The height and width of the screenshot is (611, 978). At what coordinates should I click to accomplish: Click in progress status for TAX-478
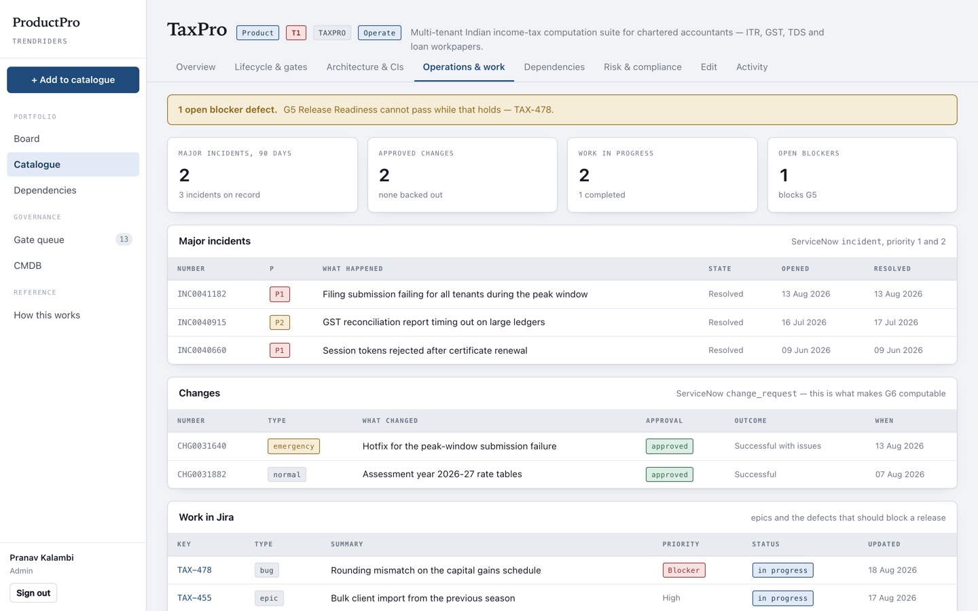782,570
